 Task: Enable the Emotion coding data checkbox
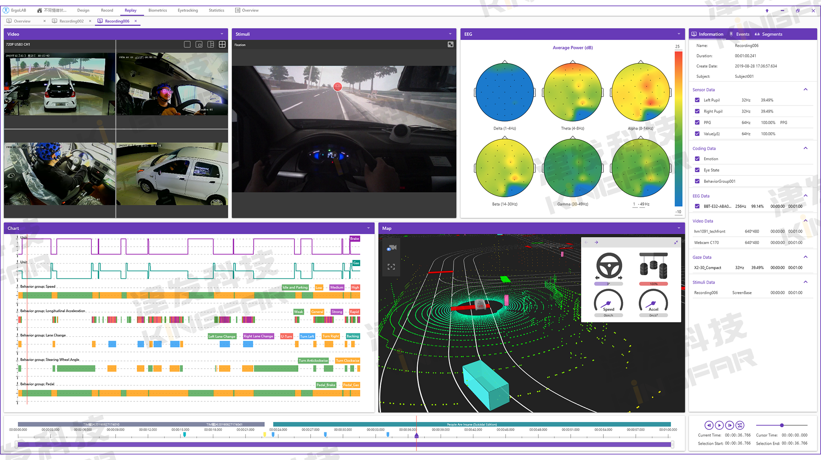coord(697,159)
